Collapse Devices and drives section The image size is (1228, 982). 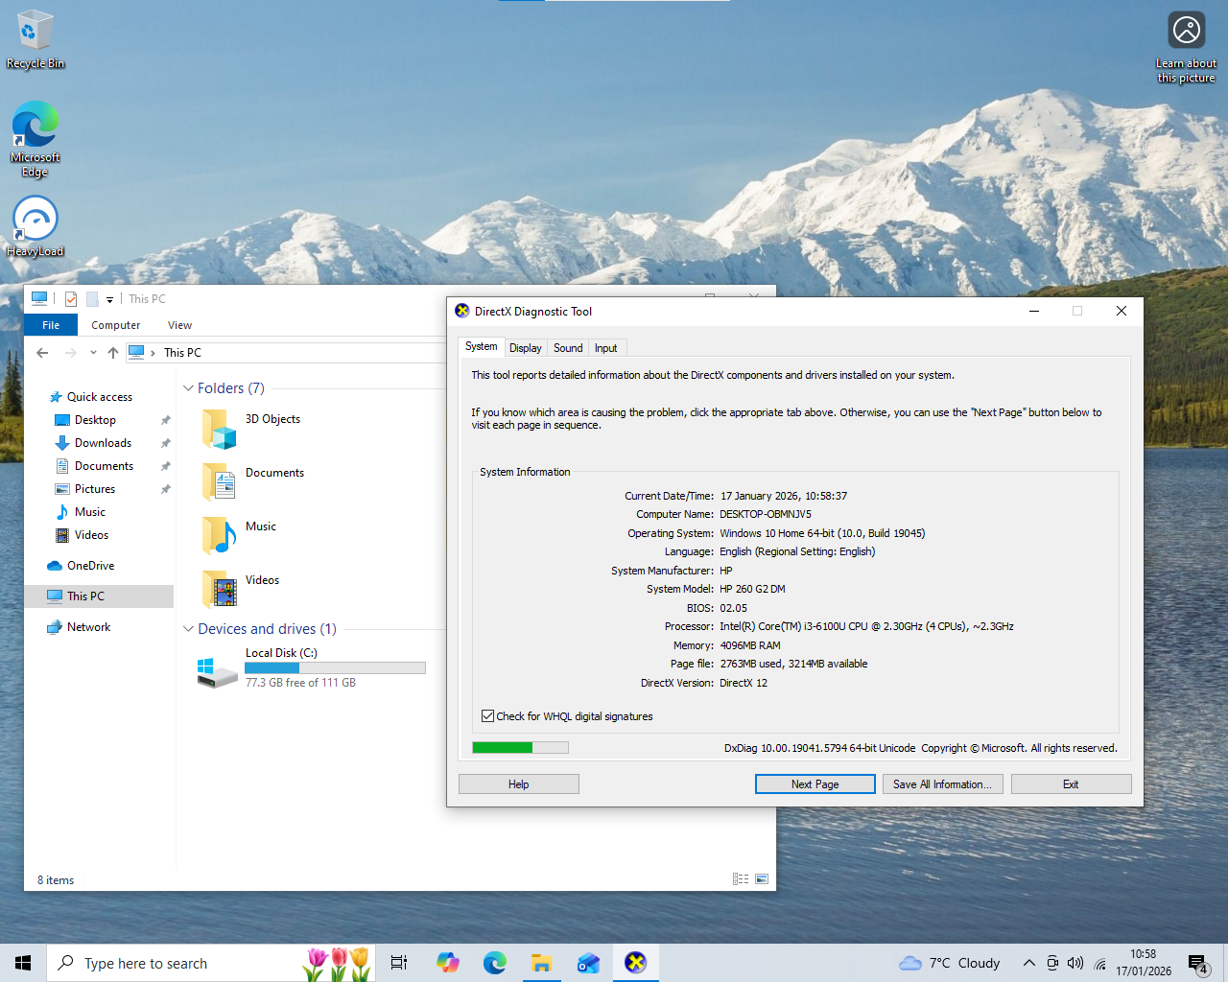pos(188,628)
